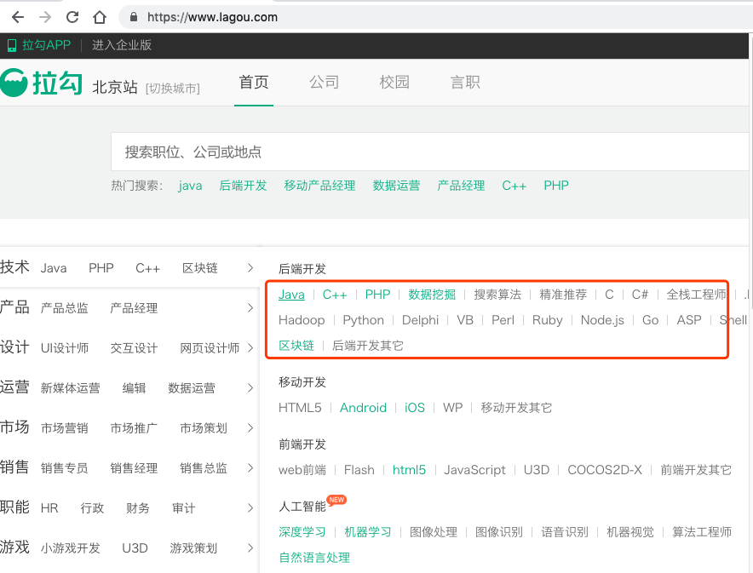
Task: Open 自然语言处理 under 人工智能
Action: [314, 558]
